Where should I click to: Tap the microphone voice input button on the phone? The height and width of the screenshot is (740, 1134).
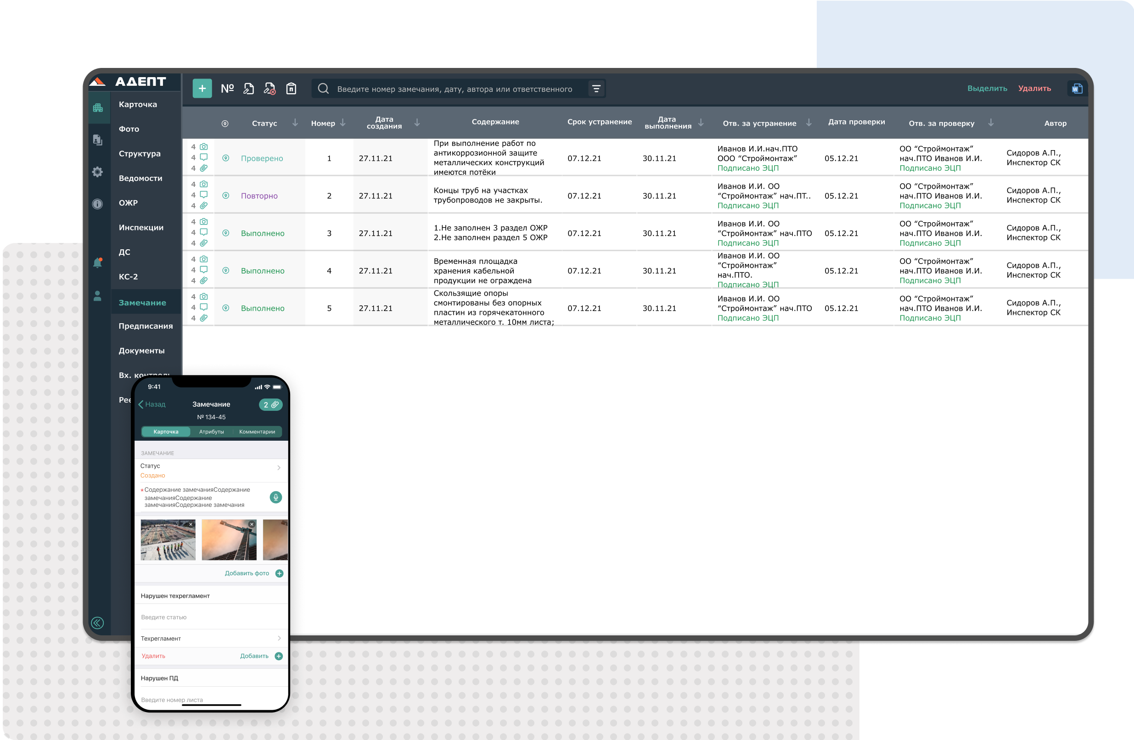click(275, 497)
